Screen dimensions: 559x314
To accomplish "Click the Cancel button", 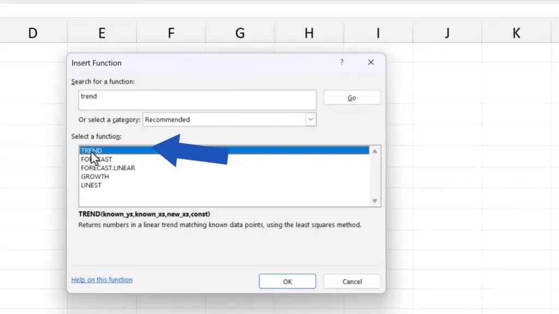I will [x=352, y=281].
